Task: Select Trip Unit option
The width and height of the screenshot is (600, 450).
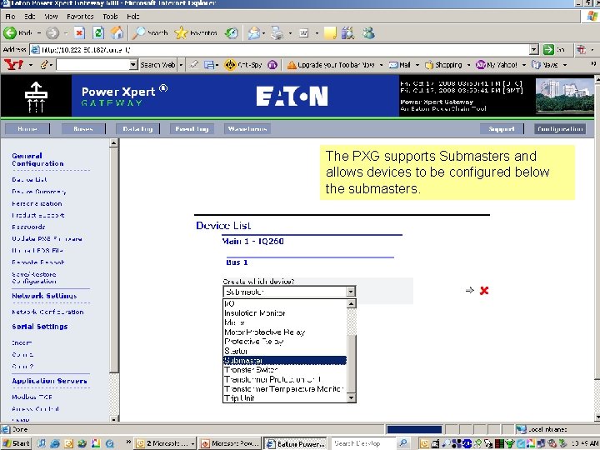Action: point(285,398)
